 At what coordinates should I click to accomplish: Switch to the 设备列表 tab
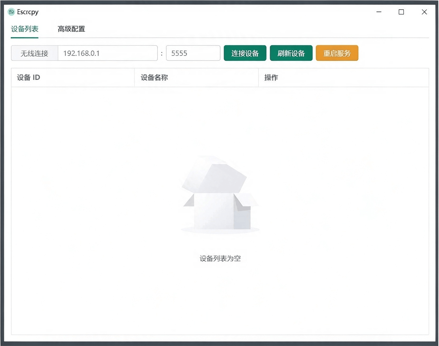click(x=25, y=29)
